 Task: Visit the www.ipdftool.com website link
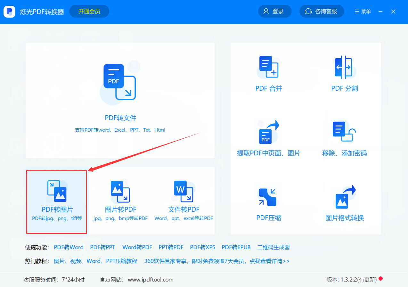click(x=151, y=280)
